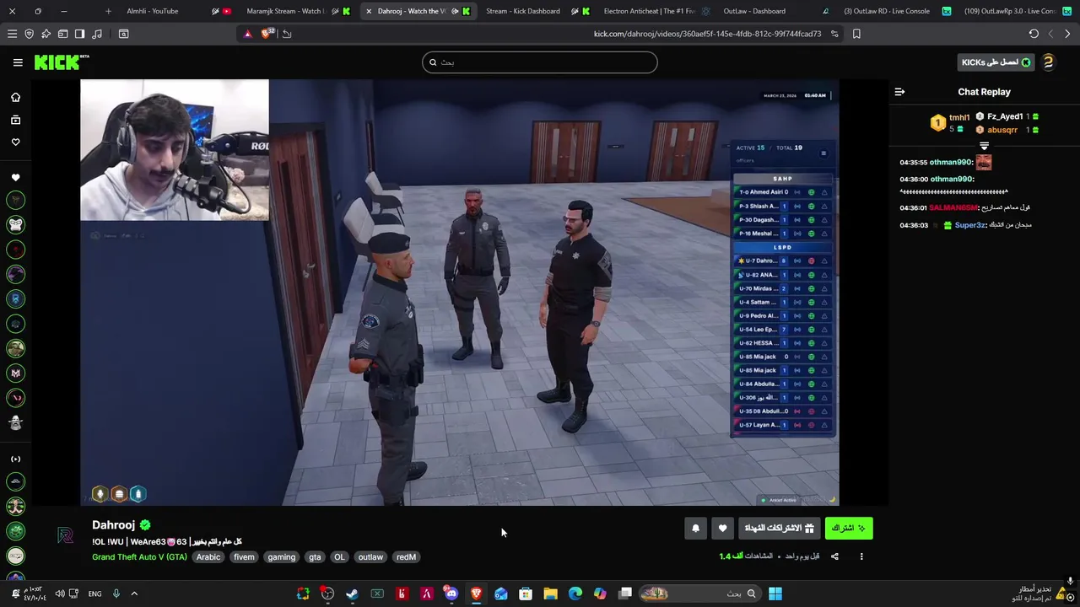Focus the Kick search field

click(x=540, y=62)
